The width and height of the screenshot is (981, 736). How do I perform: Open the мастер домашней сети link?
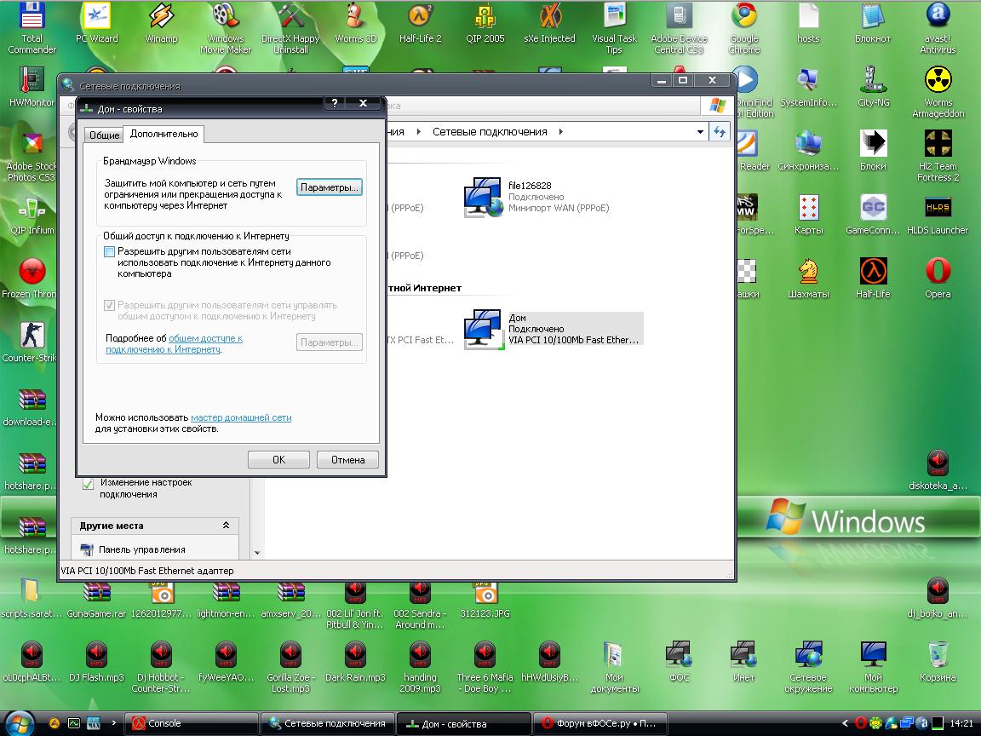(241, 418)
